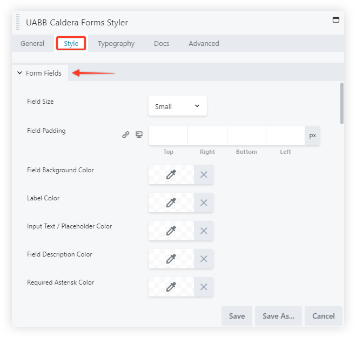Open Input Text / Placeholder Color picker

tap(171, 231)
